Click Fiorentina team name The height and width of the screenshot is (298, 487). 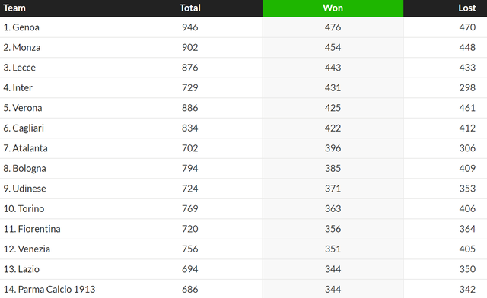point(39,229)
